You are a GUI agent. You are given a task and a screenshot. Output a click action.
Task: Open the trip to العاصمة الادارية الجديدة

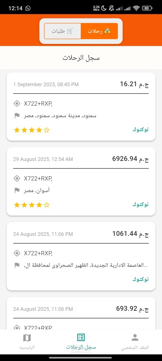(x=81, y=256)
